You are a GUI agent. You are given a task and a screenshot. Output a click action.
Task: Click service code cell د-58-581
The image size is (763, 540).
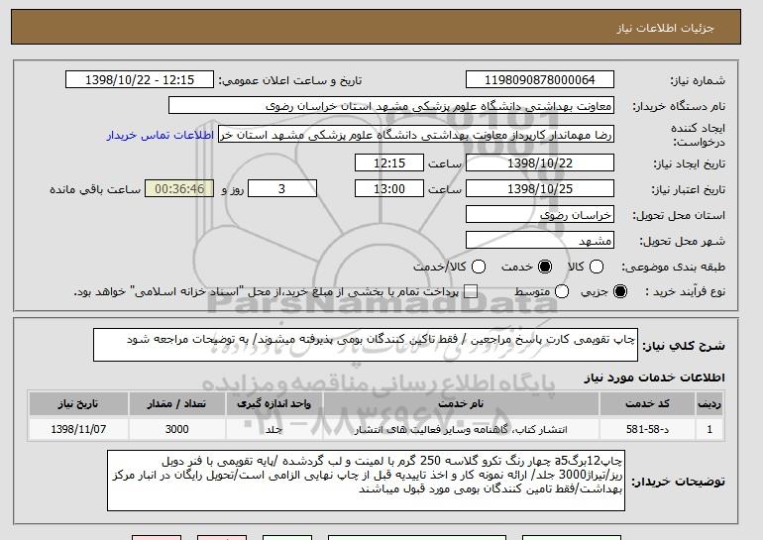coord(647,430)
